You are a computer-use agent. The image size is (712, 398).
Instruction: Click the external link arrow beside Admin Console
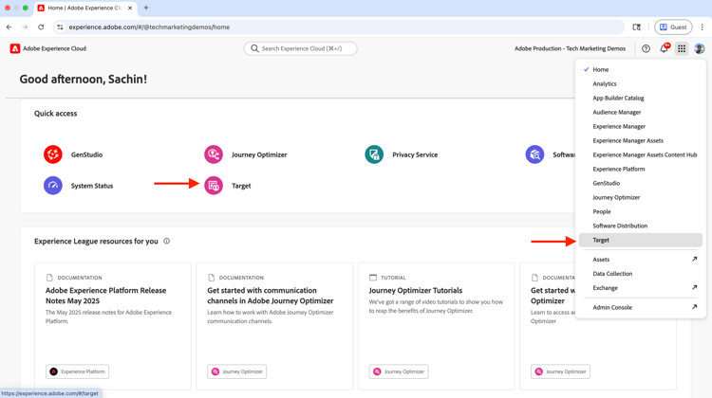pos(694,307)
